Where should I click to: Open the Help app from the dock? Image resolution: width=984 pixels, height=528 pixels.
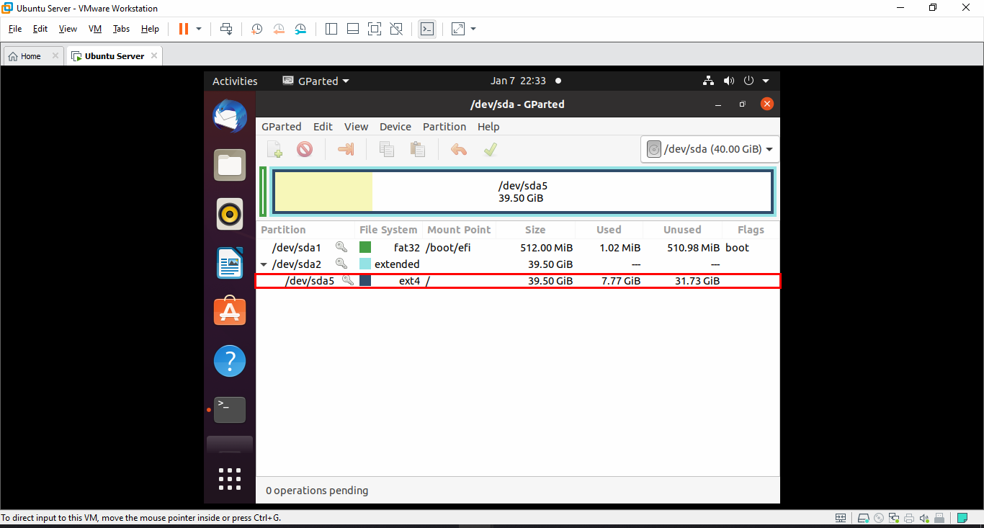pyautogui.click(x=230, y=361)
